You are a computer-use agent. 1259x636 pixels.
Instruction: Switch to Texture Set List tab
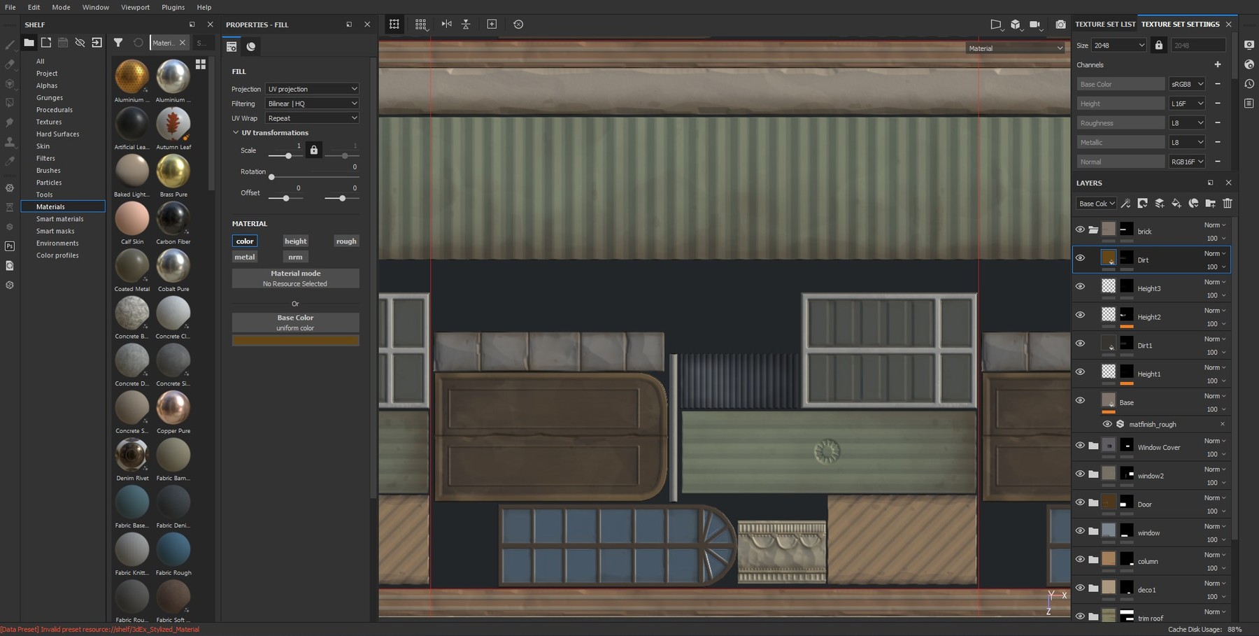pos(1105,24)
